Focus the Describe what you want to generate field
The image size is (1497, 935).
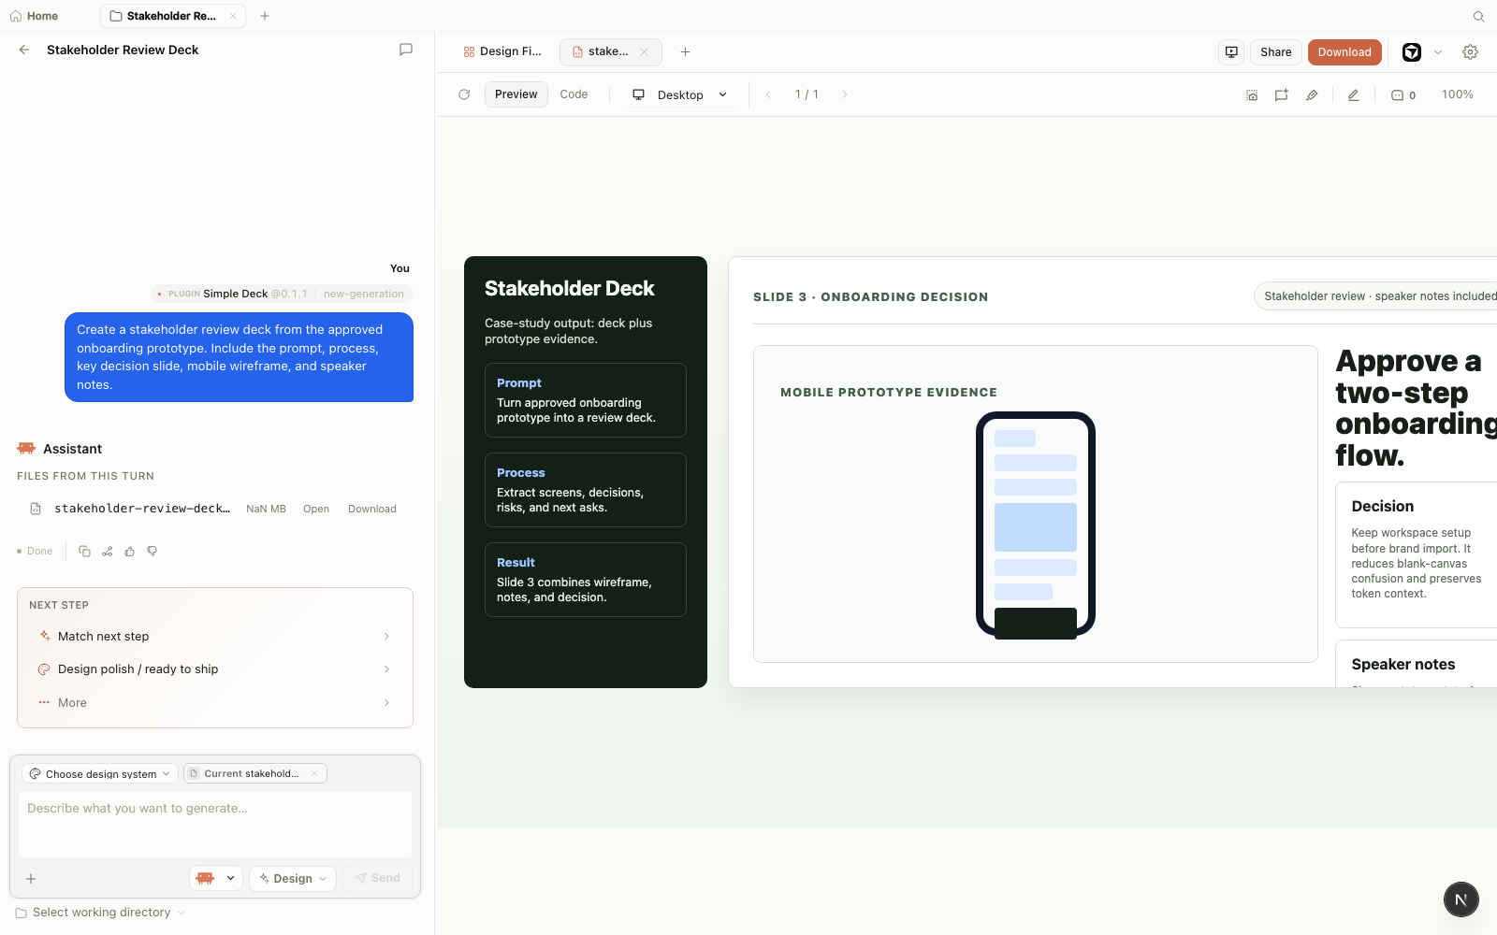[x=215, y=825]
